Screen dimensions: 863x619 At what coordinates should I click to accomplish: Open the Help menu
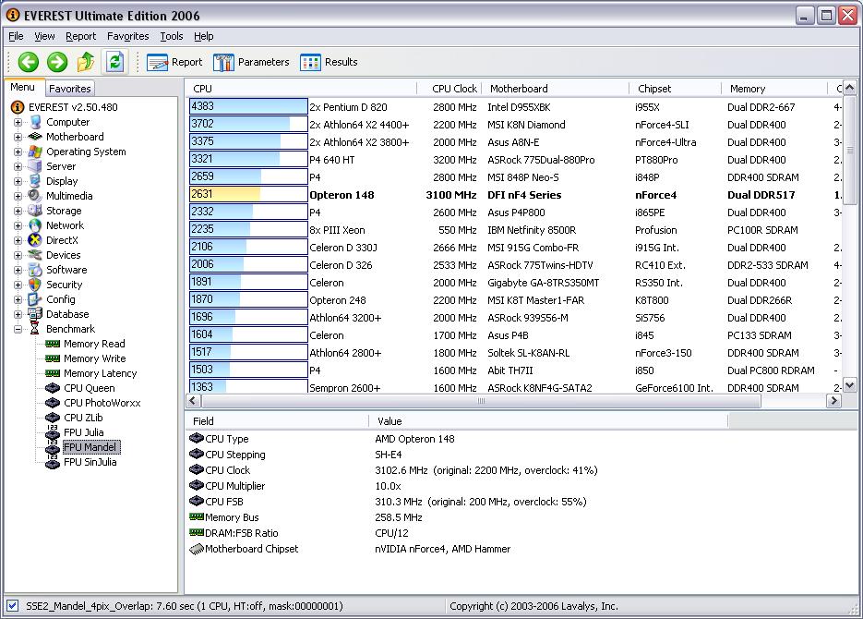coord(203,36)
